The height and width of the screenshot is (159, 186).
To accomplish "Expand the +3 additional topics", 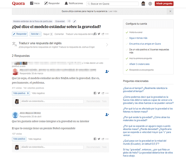I will (69, 21).
